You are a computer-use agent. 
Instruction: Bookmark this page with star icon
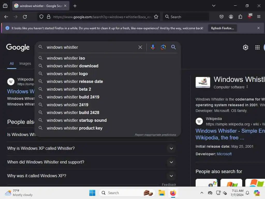[156, 17]
